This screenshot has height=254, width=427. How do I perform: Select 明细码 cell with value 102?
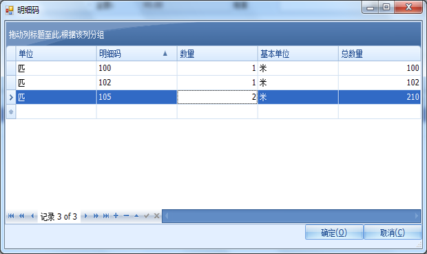click(x=136, y=83)
